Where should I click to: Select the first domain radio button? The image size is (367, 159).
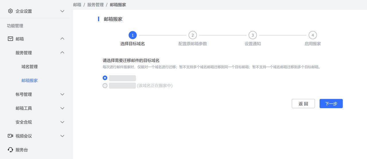[x=105, y=78]
